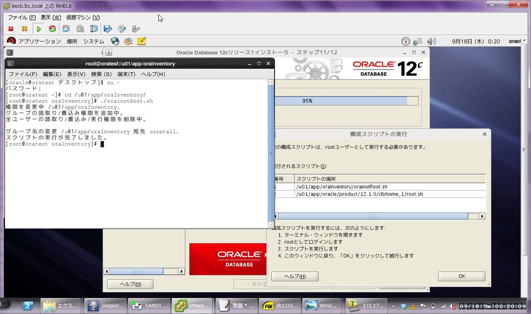The height and width of the screenshot is (314, 531).
Task: Click the system monitor gauge applet
Action: tap(406, 41)
